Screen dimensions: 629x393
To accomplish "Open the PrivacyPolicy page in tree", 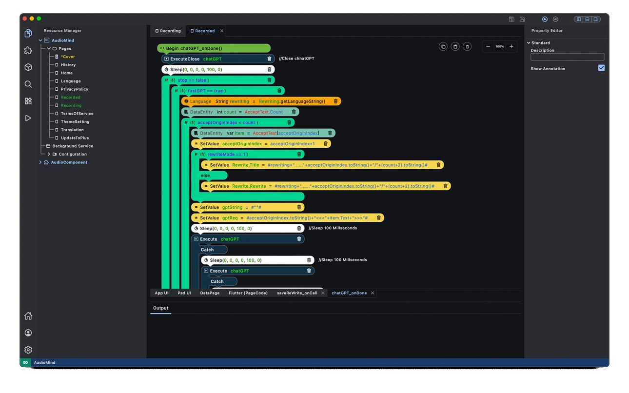I will pos(75,89).
